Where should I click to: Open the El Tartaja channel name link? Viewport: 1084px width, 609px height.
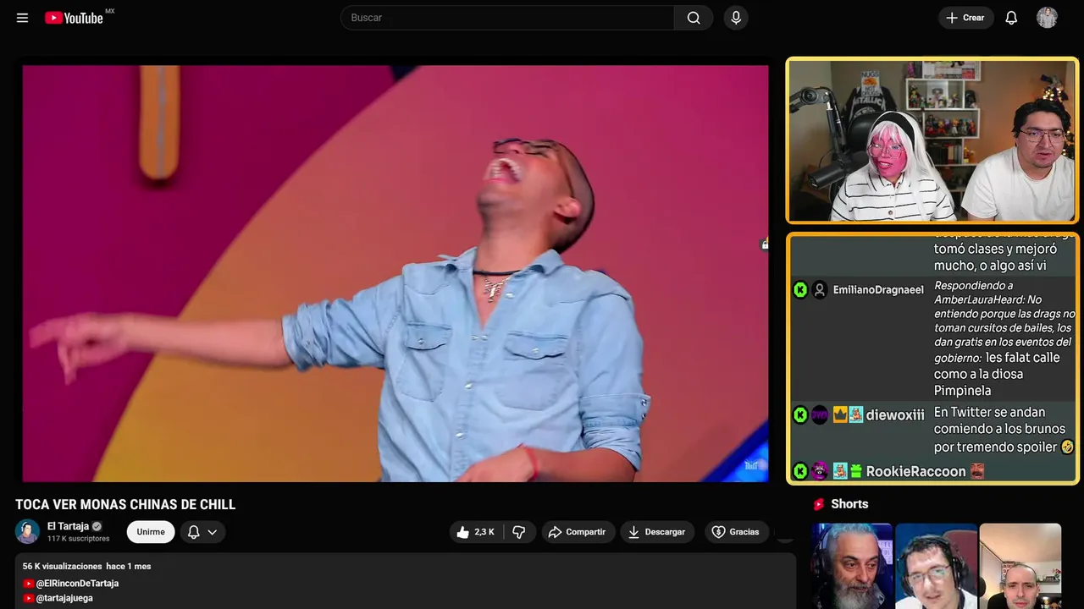click(x=68, y=526)
